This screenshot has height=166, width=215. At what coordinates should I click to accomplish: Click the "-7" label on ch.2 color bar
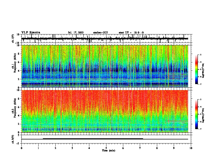coord(200,129)
